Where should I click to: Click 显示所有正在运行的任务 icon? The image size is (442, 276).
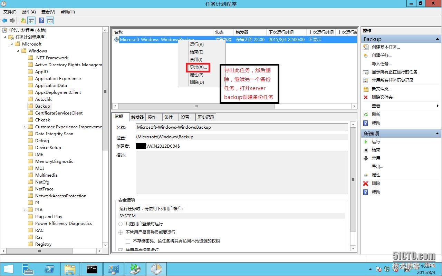(x=366, y=72)
